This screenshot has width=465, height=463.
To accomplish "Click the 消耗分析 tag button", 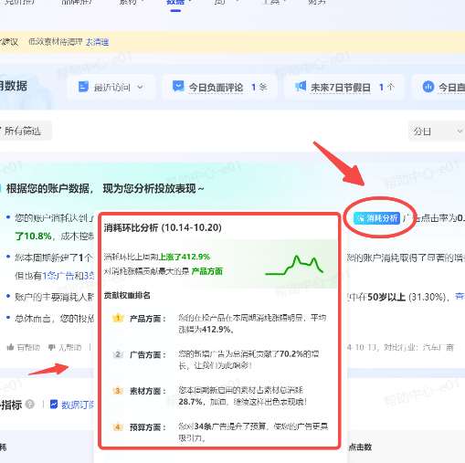I will point(377,218).
